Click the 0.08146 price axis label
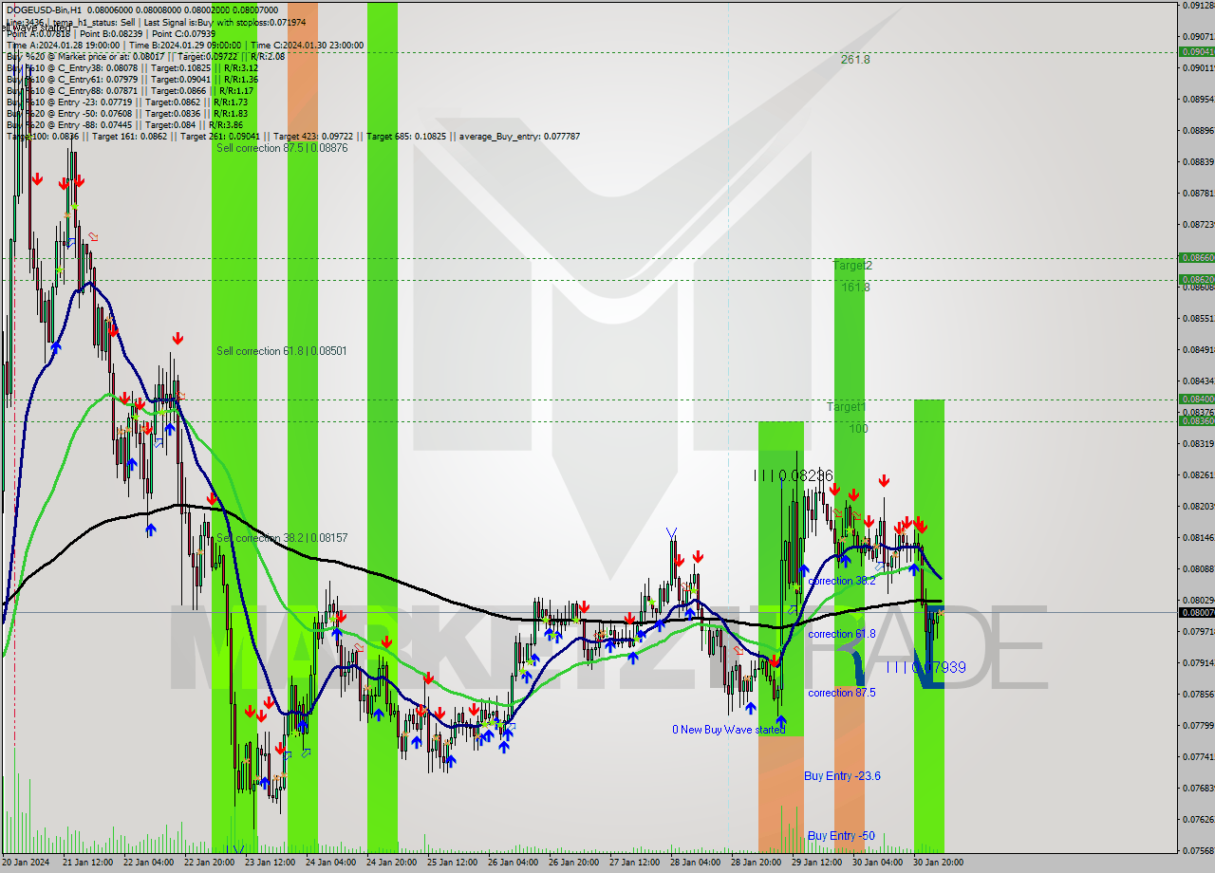This screenshot has width=1215, height=873. [x=1198, y=537]
